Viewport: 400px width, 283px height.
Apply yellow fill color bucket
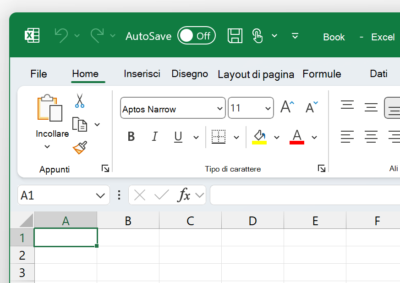[259, 137]
